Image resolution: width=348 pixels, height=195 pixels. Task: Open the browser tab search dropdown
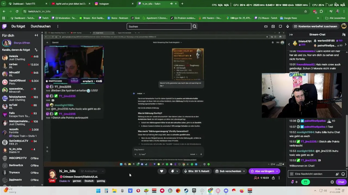[x=4, y=4]
